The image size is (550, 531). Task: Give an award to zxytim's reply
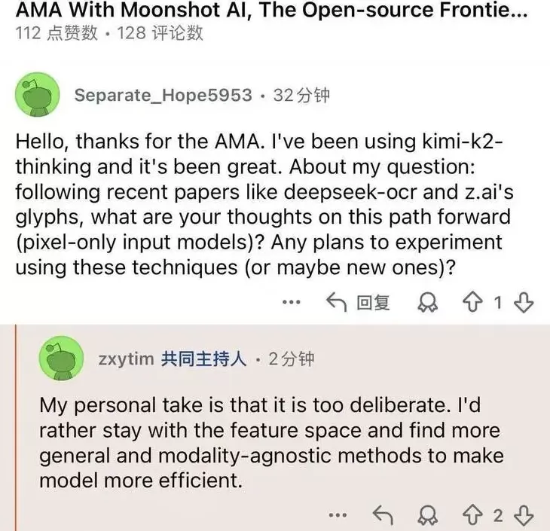click(x=429, y=516)
